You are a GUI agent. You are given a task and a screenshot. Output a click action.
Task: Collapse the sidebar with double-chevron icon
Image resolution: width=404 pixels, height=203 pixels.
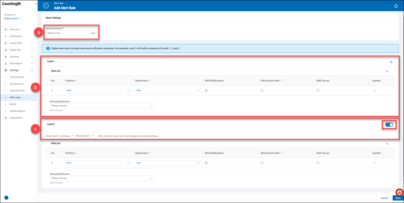[36, 4]
